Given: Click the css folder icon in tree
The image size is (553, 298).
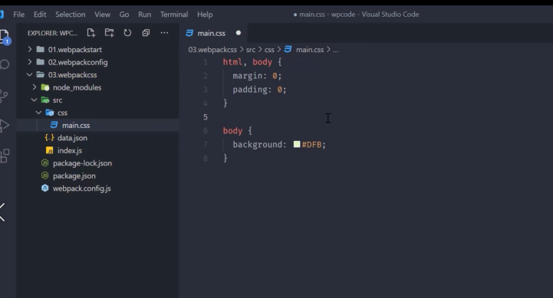Looking at the screenshot, I should [x=50, y=113].
